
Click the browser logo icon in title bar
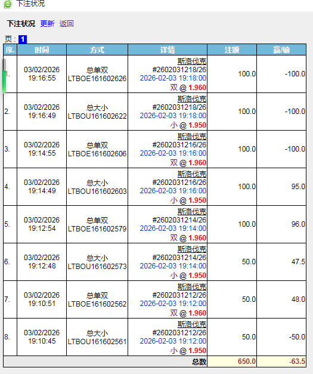coord(8,4)
